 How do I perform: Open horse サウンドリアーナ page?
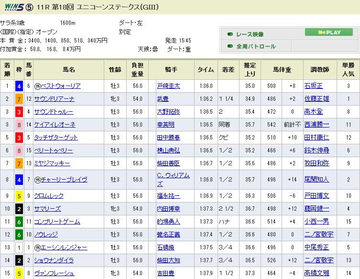tap(54, 99)
